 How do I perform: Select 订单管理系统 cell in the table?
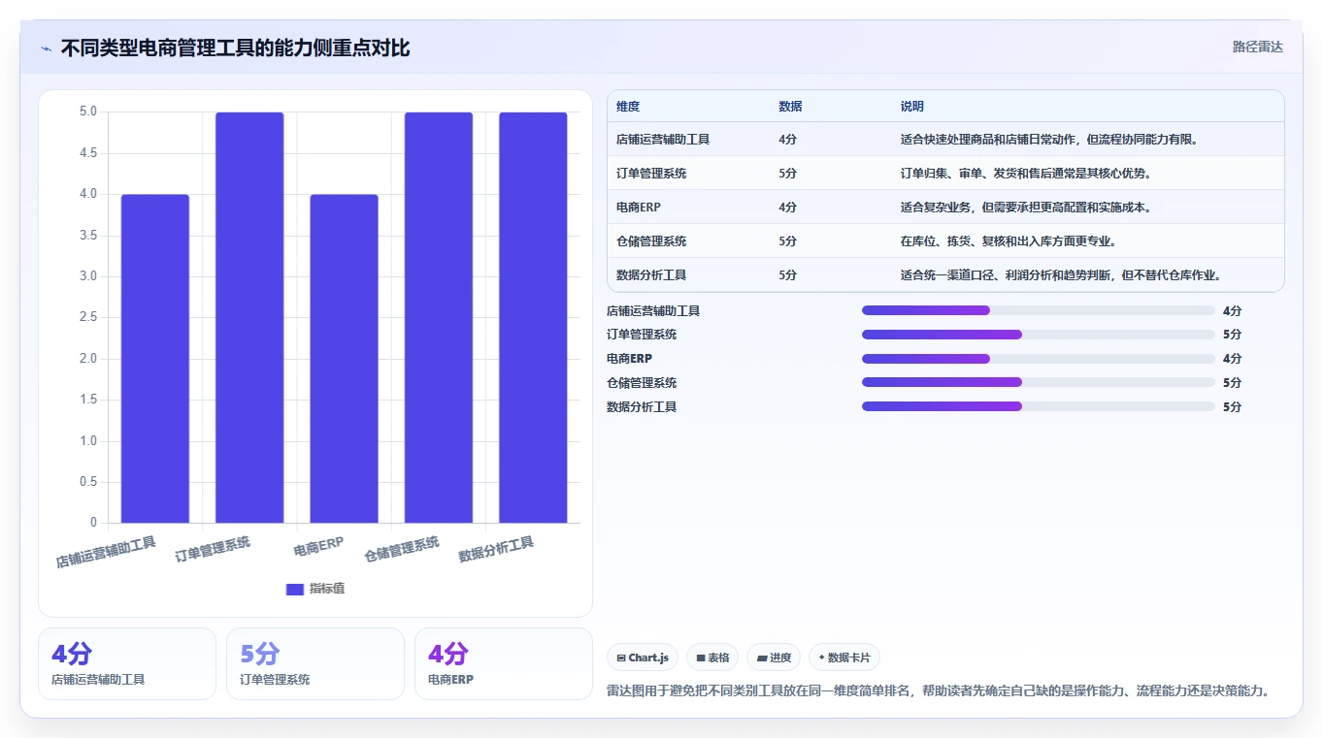coord(651,174)
